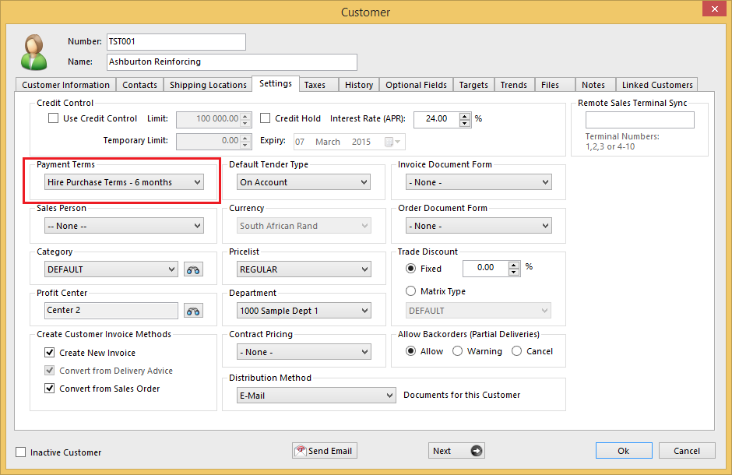Click the binoculars icon next to Profit Center
This screenshot has width=732, height=475.
(193, 311)
